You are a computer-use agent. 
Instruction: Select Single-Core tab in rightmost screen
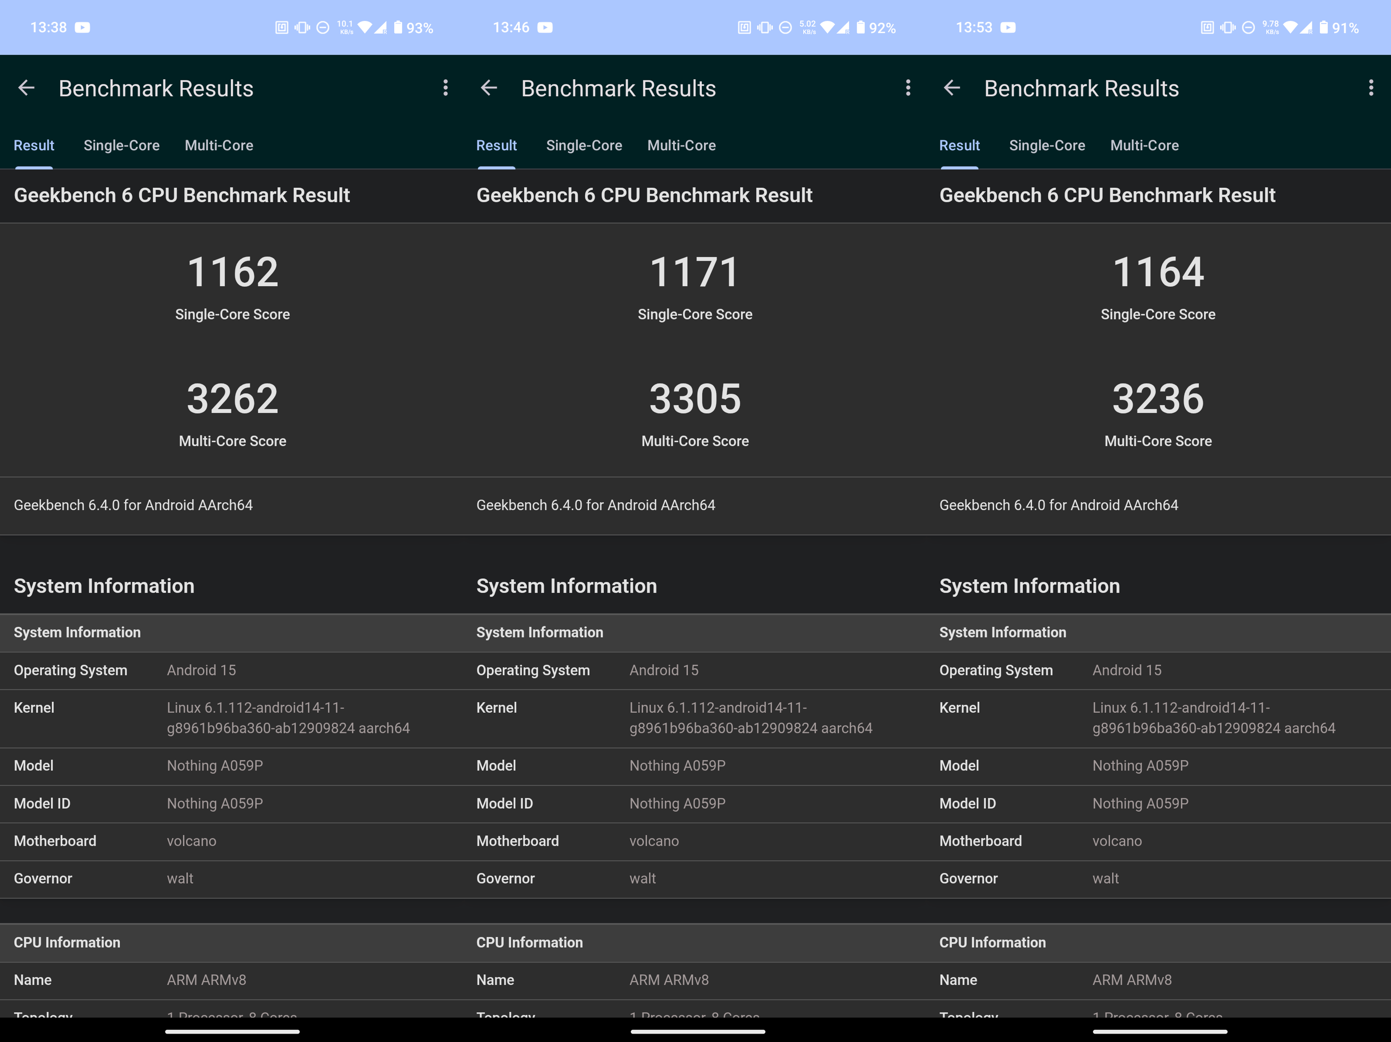[1047, 145]
